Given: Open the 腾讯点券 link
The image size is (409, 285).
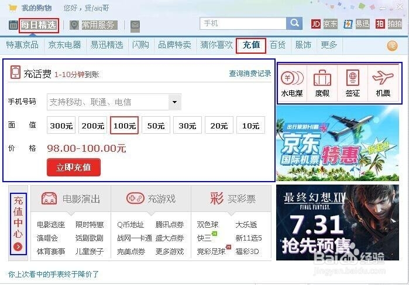Looking at the screenshot, I should [x=170, y=225].
